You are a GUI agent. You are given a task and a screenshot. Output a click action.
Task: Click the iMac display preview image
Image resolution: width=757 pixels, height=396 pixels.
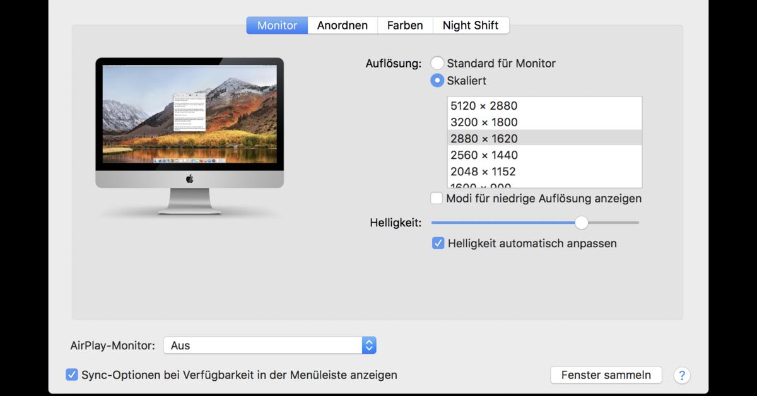189,136
